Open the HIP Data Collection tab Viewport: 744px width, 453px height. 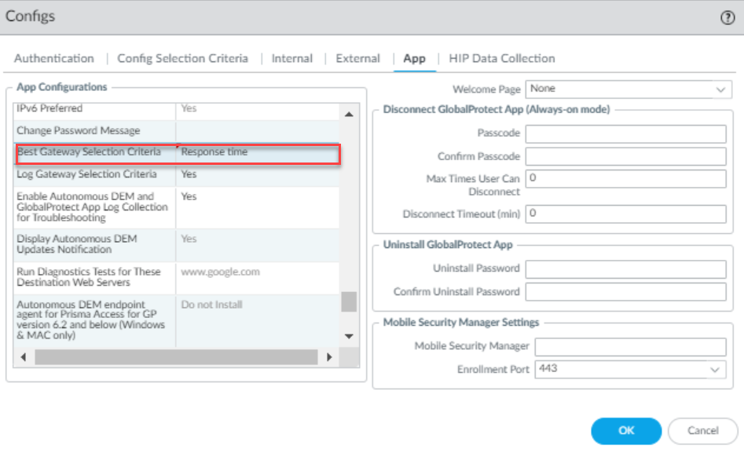(x=501, y=59)
